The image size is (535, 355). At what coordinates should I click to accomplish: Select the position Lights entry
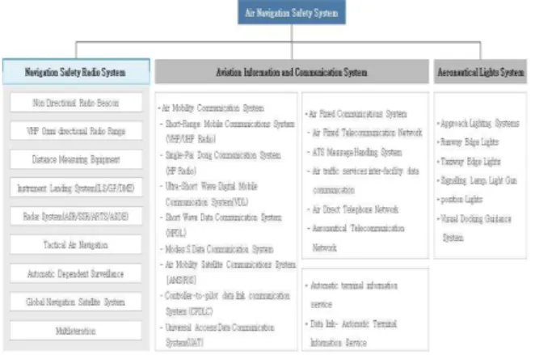tap(460, 200)
